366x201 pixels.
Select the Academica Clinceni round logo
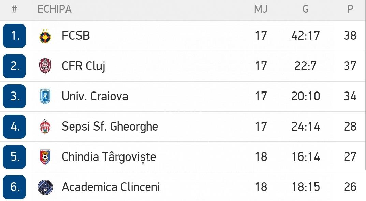tap(45, 187)
